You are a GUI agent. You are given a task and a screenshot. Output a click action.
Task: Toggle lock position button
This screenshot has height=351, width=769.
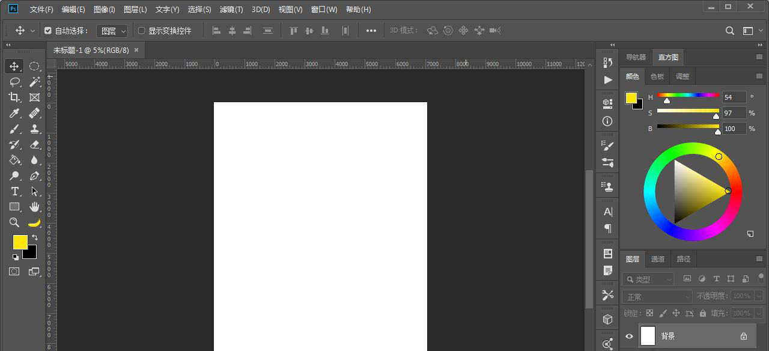coord(676,313)
